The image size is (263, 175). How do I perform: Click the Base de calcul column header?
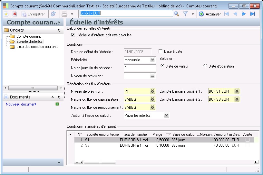(184, 134)
